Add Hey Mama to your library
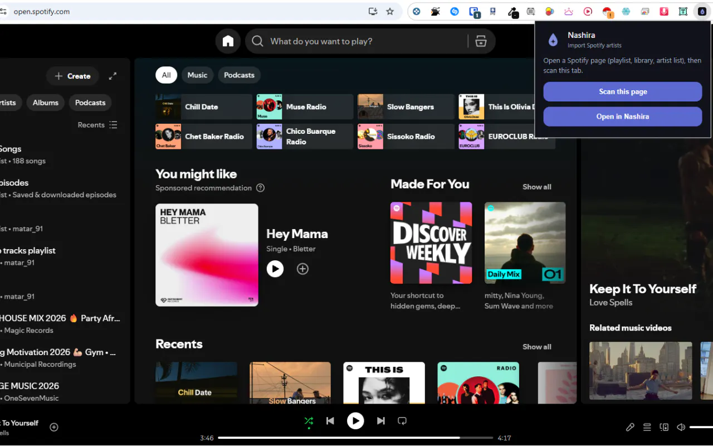 (x=302, y=269)
